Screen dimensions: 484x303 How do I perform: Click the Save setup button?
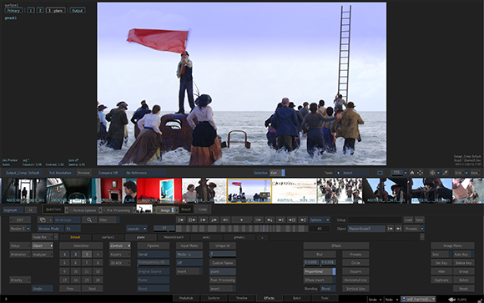click(419, 220)
